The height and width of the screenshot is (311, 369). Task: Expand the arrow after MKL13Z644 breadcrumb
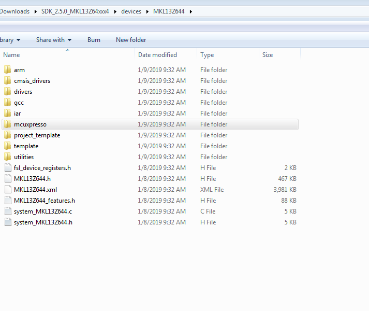(191, 11)
